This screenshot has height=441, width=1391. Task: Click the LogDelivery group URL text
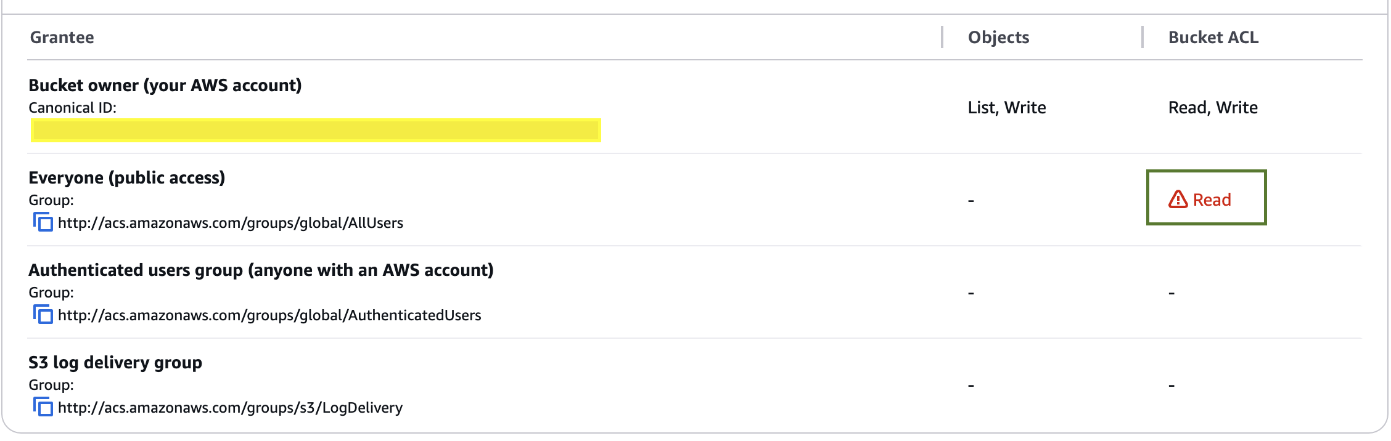[230, 408]
